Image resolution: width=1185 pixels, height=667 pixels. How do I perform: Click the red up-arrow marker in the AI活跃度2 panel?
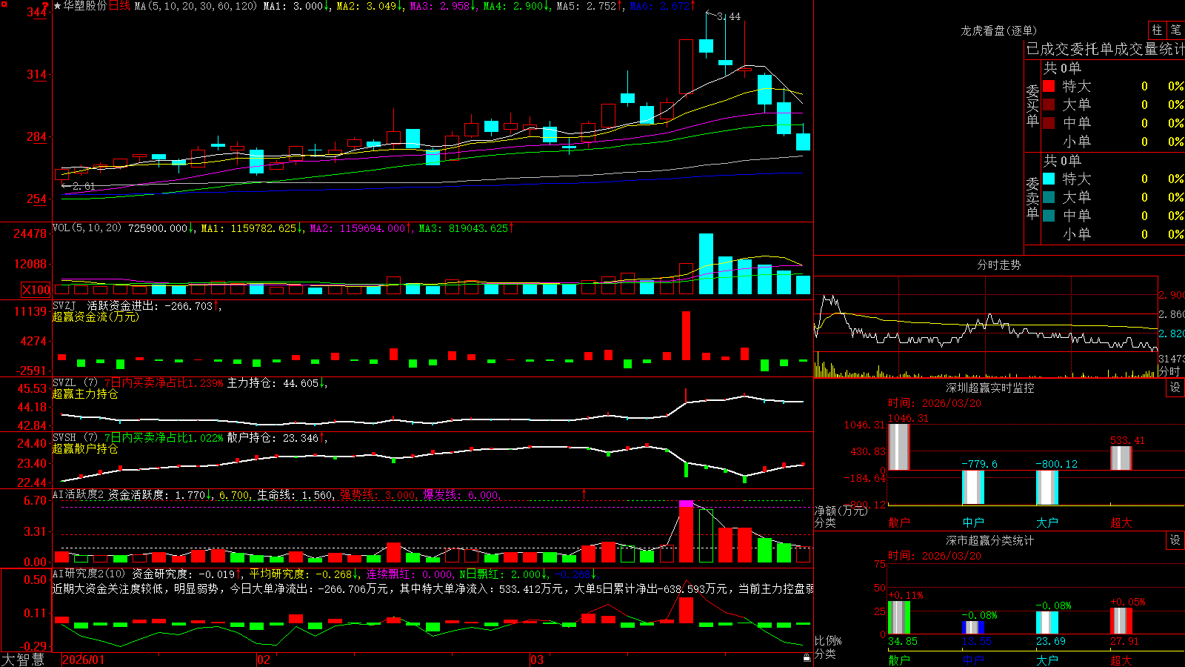coord(584,494)
